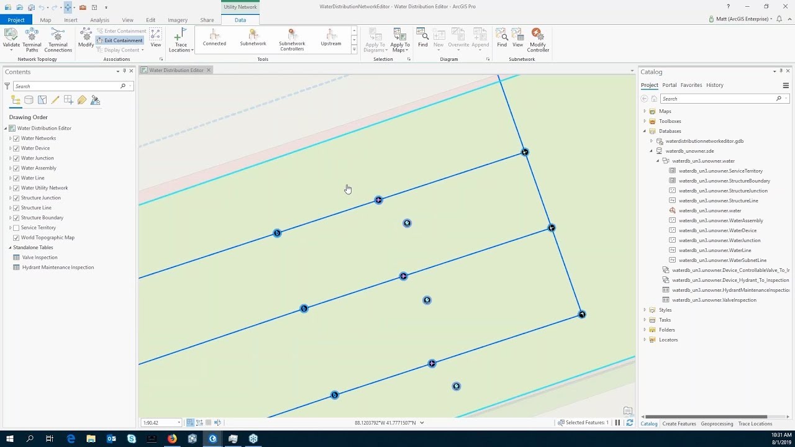Click the View associations icon

tap(156, 38)
